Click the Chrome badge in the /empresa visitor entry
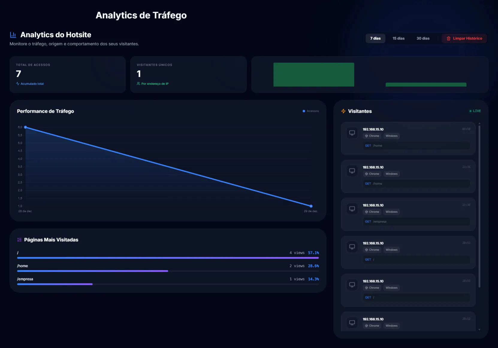This screenshot has height=348, width=498. pyautogui.click(x=372, y=212)
